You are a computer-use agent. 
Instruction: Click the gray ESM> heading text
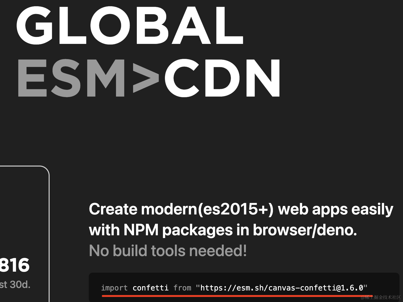(88, 78)
